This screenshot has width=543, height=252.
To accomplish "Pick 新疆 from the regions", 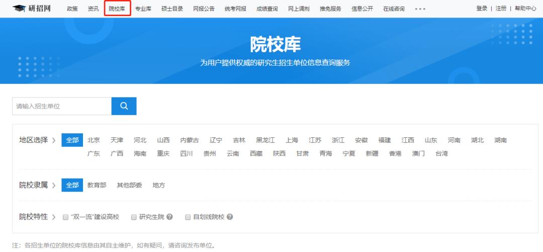I will click(372, 153).
